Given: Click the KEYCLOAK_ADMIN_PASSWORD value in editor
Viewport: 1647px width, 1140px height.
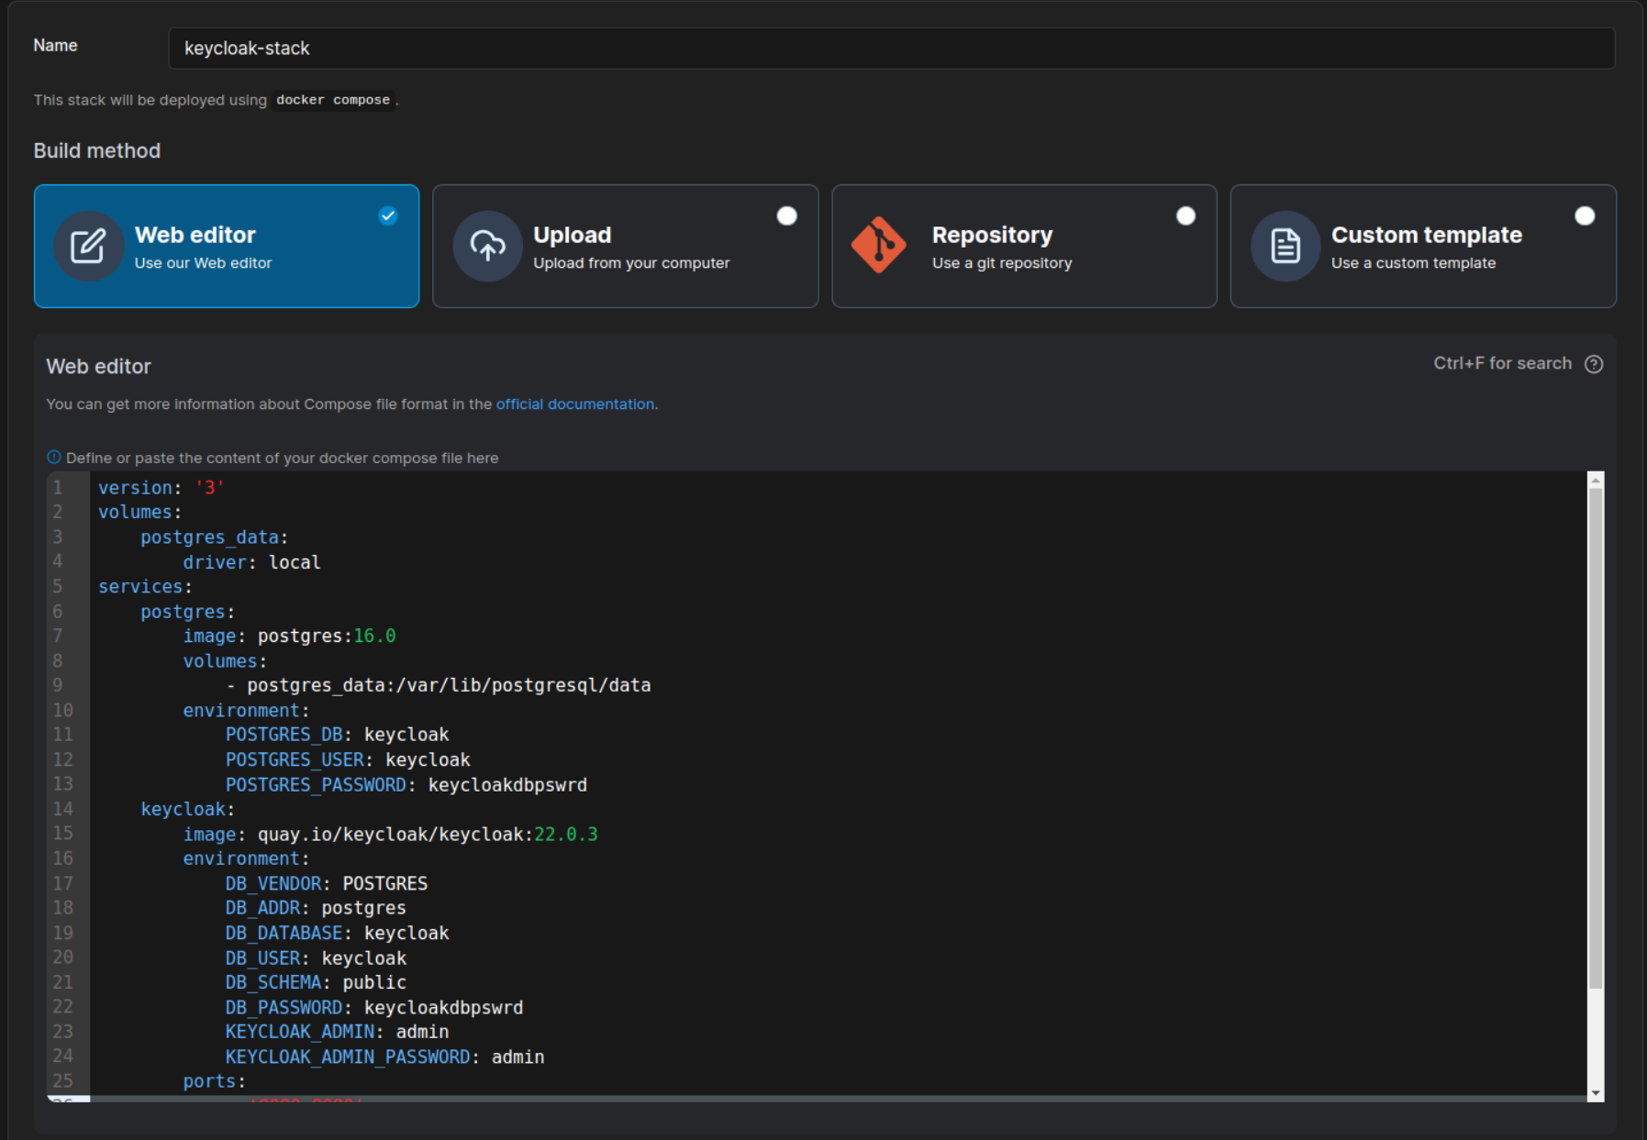Looking at the screenshot, I should pyautogui.click(x=519, y=1057).
